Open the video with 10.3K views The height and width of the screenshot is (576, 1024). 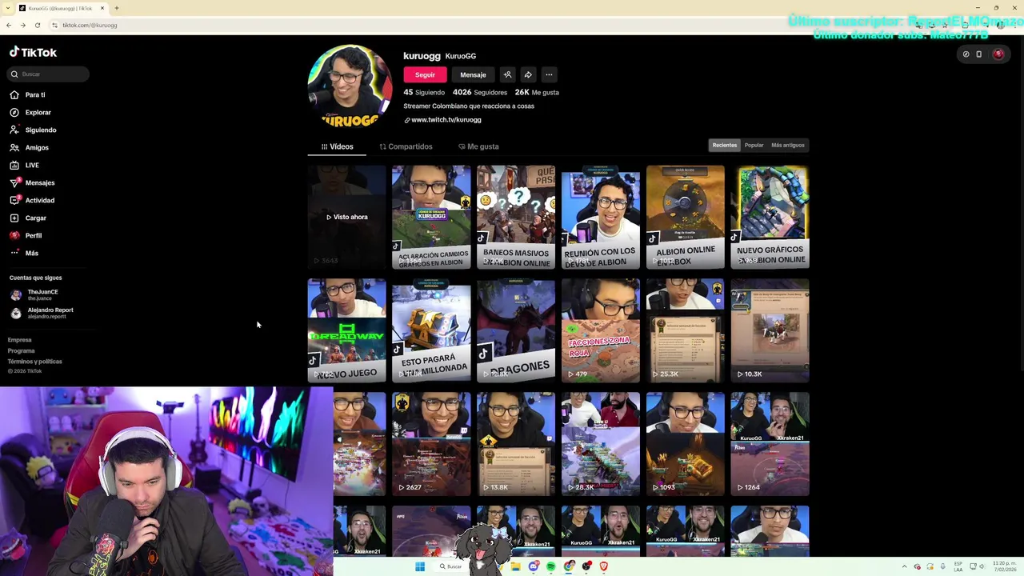pos(770,330)
